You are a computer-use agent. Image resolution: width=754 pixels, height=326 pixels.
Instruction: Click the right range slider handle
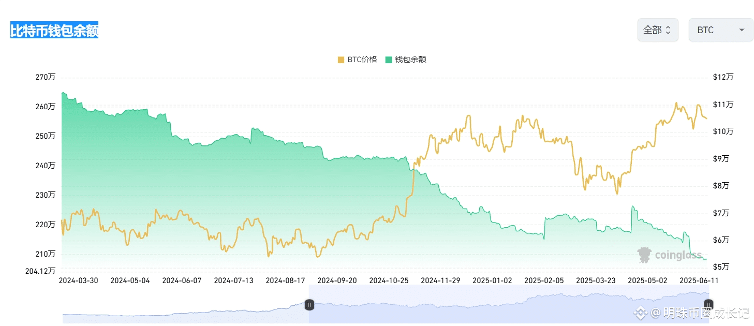(x=708, y=305)
